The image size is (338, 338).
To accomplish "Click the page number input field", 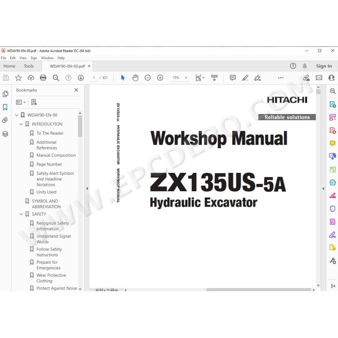I will [x=94, y=78].
